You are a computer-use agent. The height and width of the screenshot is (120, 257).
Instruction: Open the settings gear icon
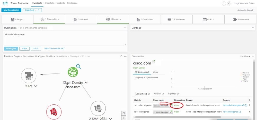point(229,3)
